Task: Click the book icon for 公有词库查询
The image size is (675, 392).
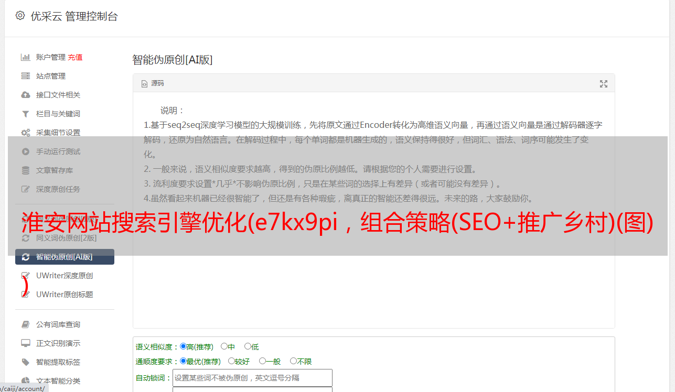Action: point(25,324)
